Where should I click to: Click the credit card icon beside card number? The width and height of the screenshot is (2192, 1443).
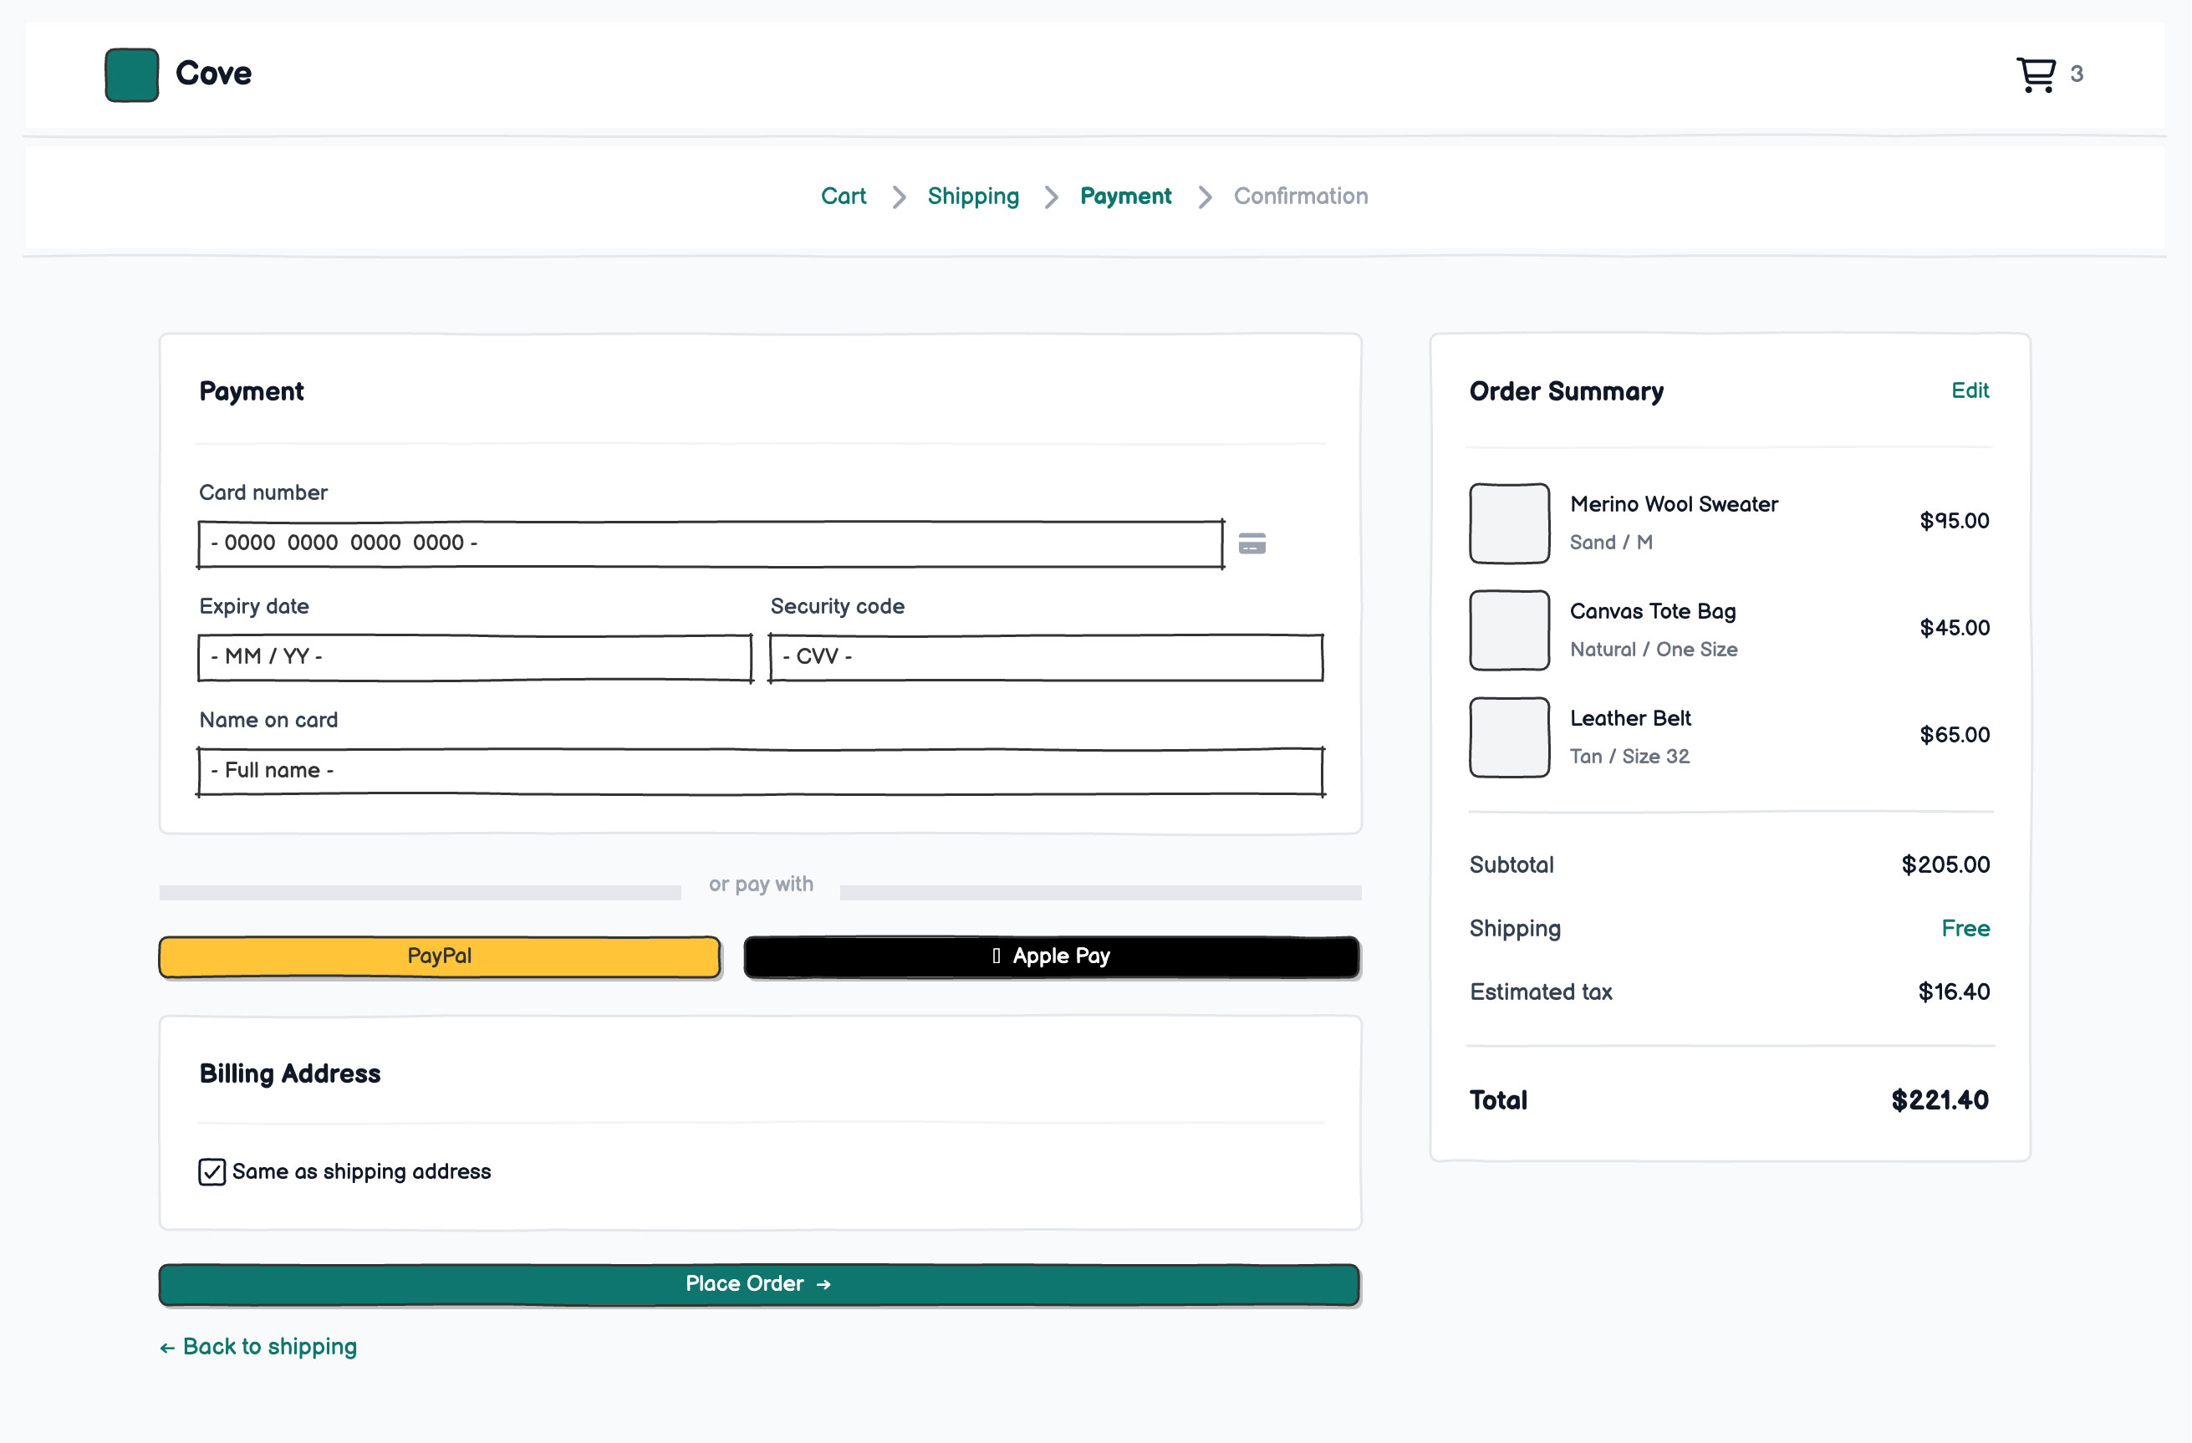point(1251,543)
